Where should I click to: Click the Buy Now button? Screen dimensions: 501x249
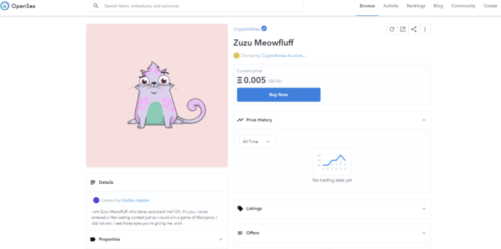[279, 95]
